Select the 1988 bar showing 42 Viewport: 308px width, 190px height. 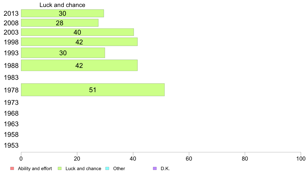79,65
